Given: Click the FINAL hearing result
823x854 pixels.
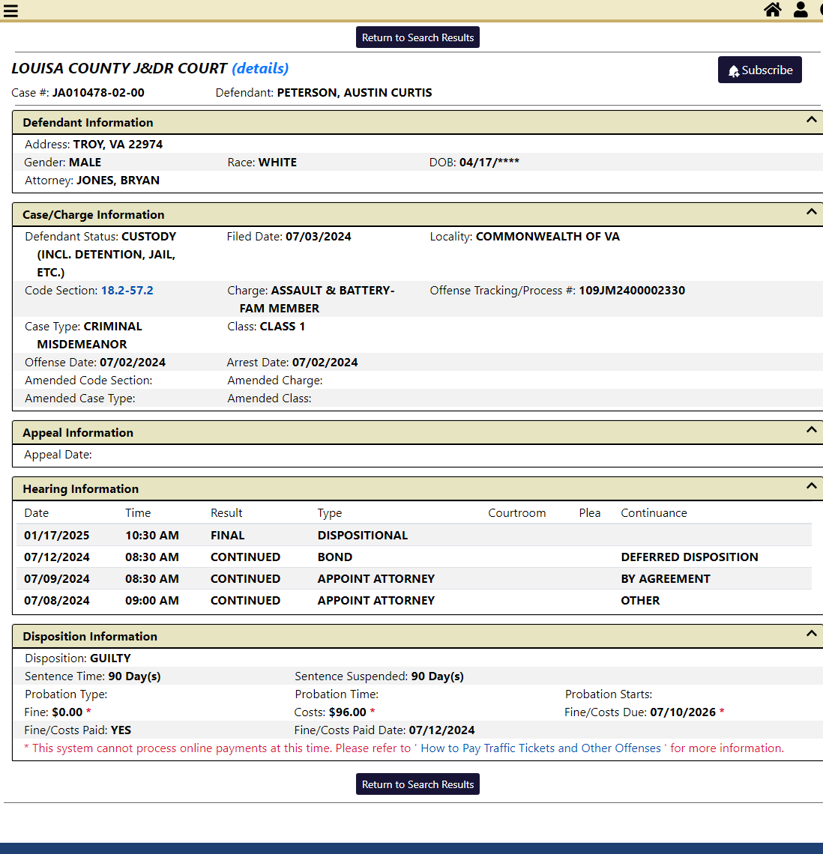Looking at the screenshot, I should [x=227, y=536].
